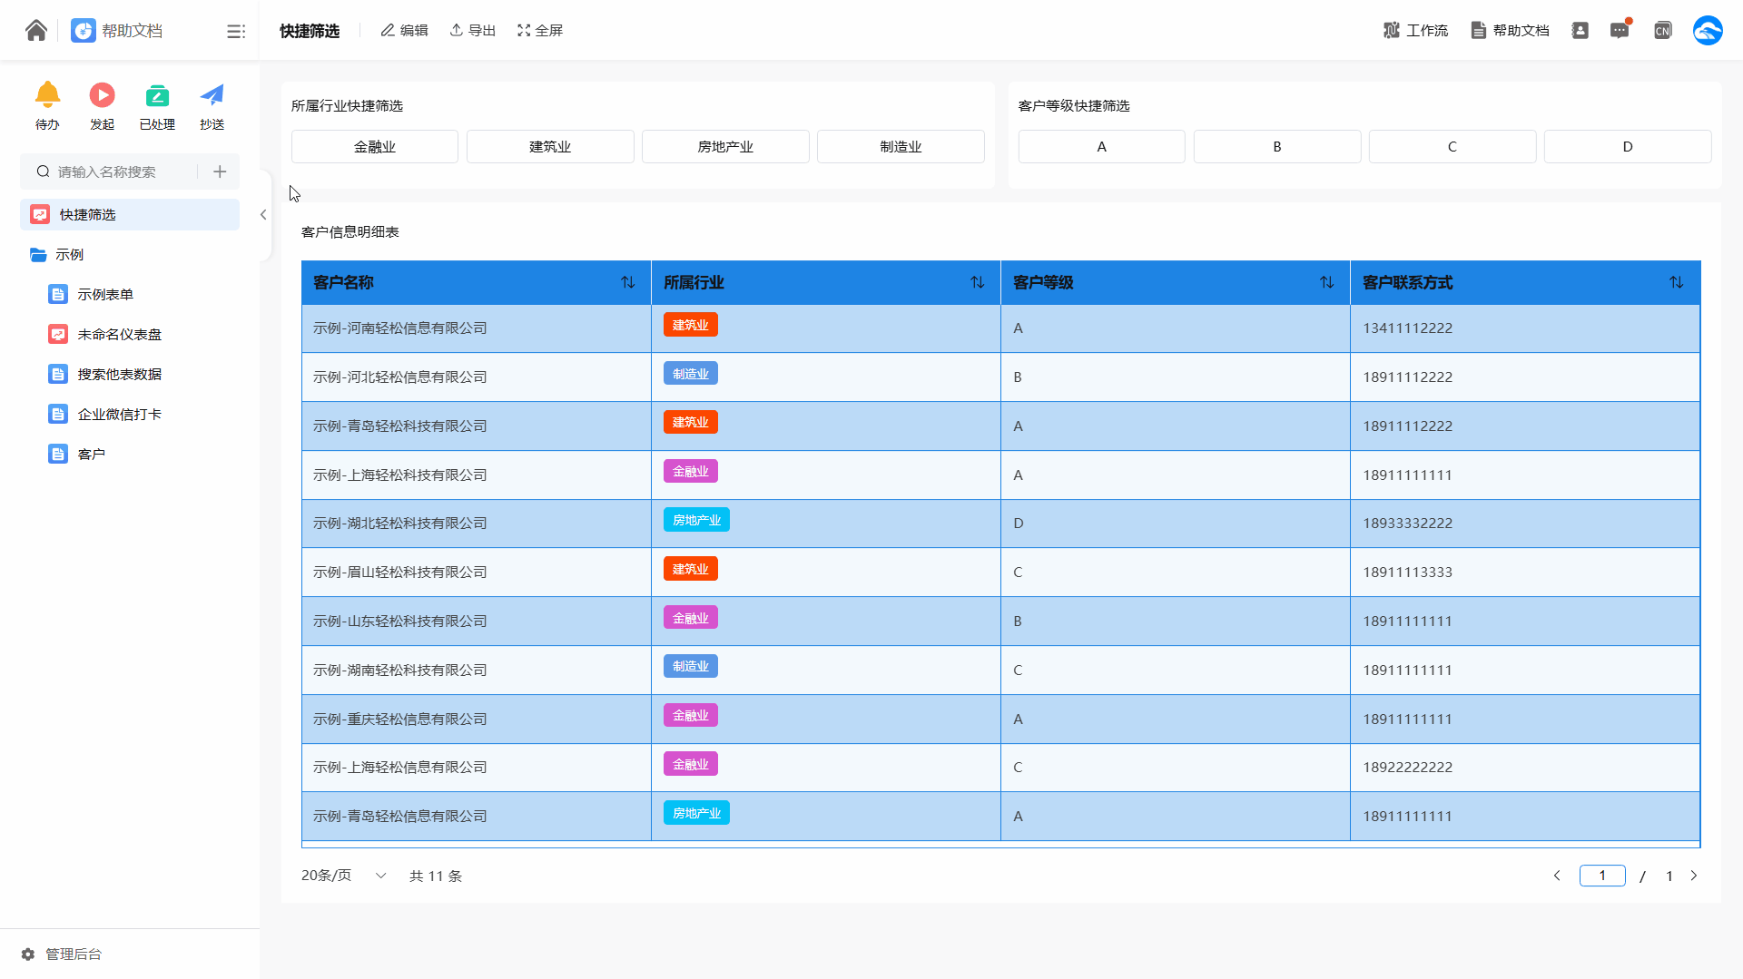This screenshot has width=1743, height=979.
Task: Click 建筑业 tag in 河南 row
Action: coord(690,325)
